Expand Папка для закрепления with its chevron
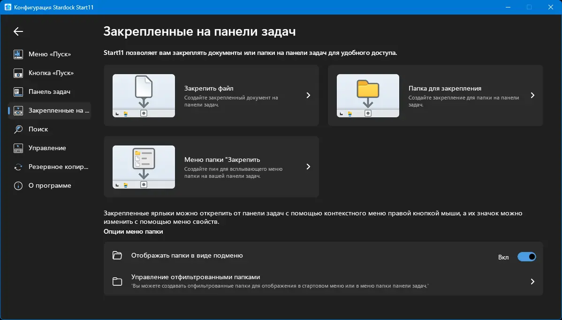Image resolution: width=562 pixels, height=320 pixels. (x=532, y=95)
